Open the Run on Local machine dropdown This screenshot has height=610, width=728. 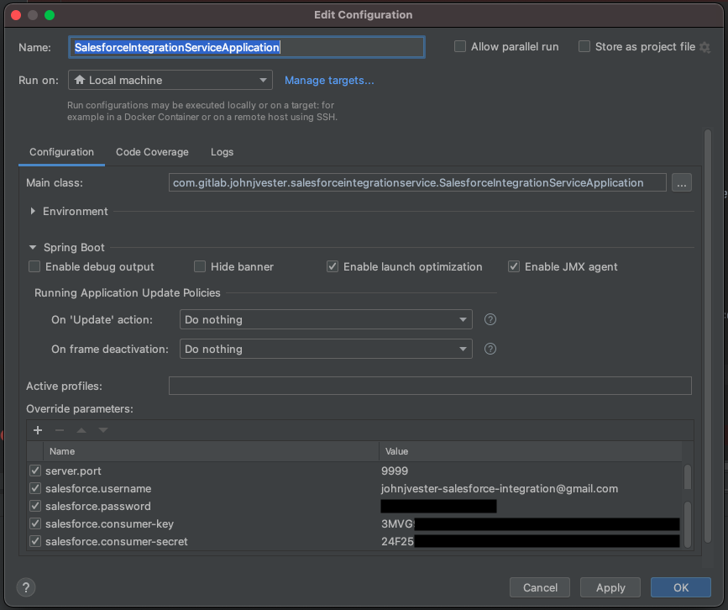(170, 81)
